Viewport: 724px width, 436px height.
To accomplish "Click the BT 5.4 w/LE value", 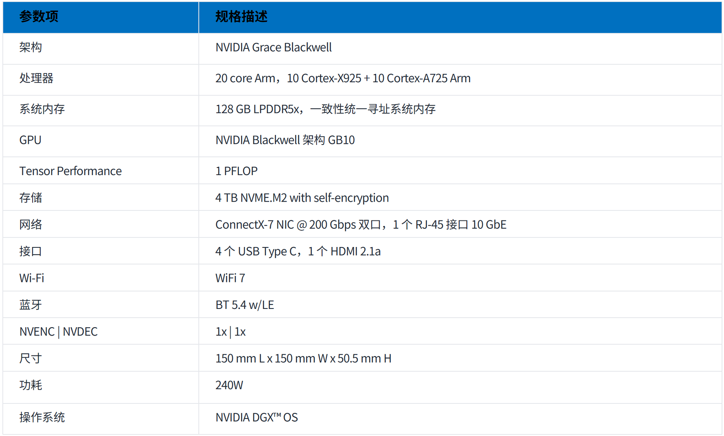I will 245,305.
